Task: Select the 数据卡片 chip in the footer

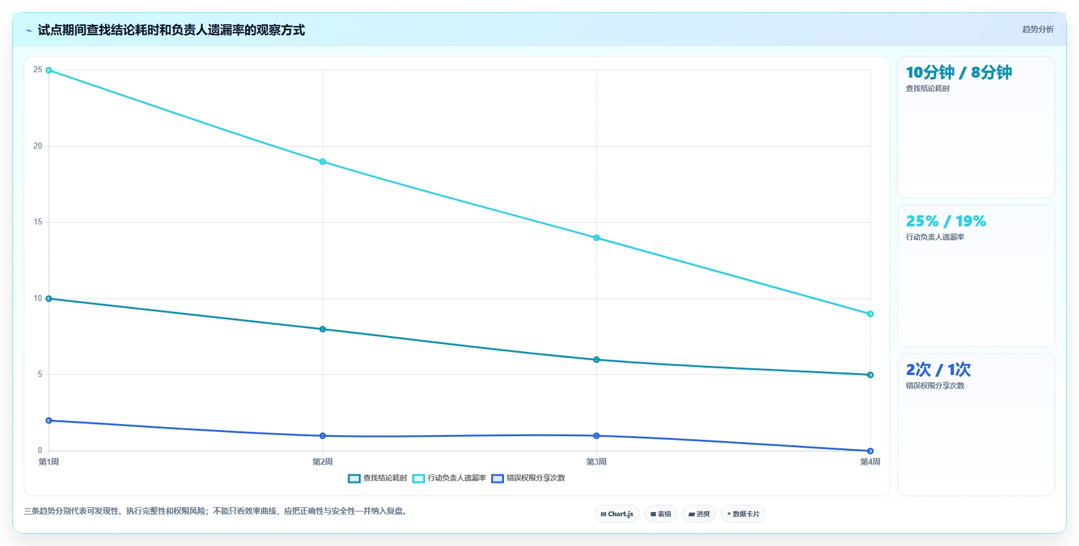Action: coord(743,514)
